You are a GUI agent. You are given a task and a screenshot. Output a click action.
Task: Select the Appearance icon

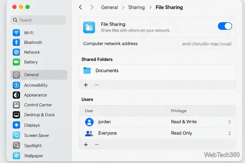pos(16,95)
